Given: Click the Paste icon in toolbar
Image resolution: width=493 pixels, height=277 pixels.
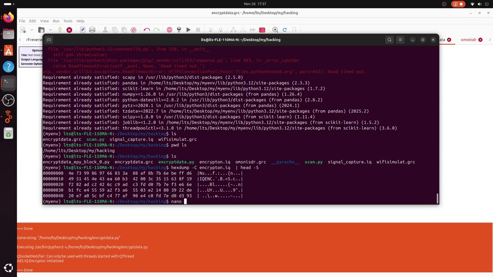Looking at the screenshot, I should tap(124, 30).
